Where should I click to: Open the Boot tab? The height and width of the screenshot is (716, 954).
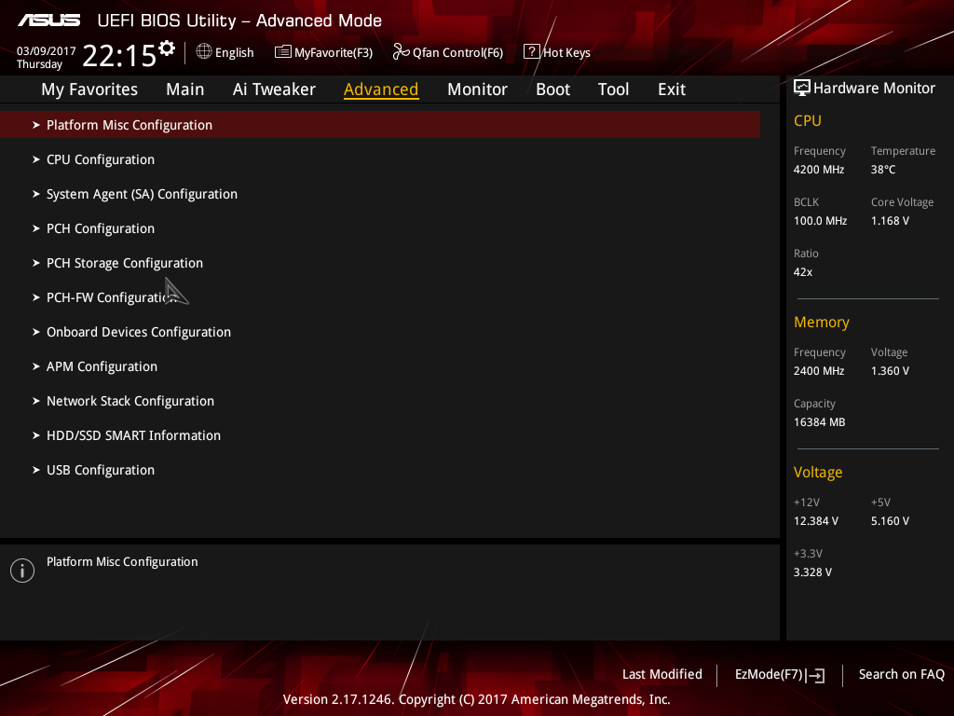[x=552, y=89]
